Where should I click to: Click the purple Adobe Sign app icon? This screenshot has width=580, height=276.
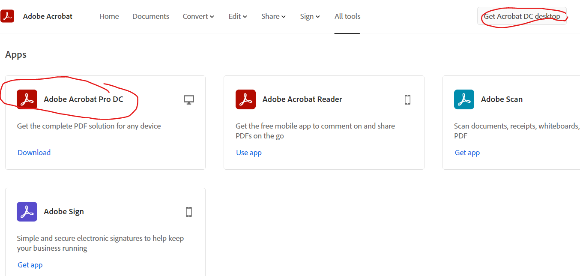(x=27, y=212)
